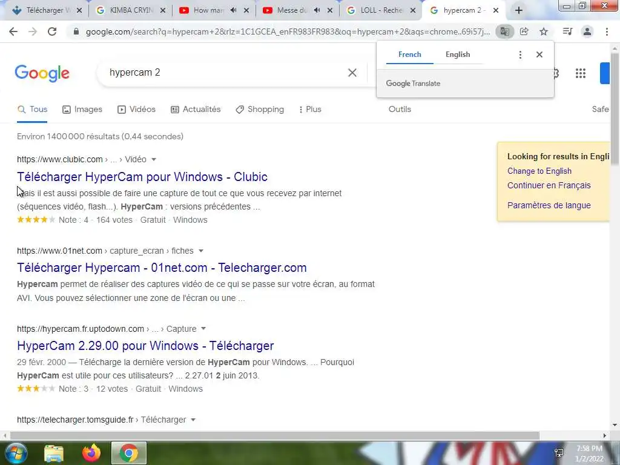The height and width of the screenshot is (465, 620).
Task: Open the Actualités search filter
Action: pyautogui.click(x=196, y=110)
